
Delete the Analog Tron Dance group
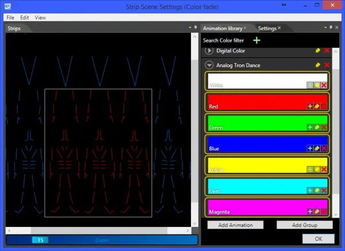point(327,65)
